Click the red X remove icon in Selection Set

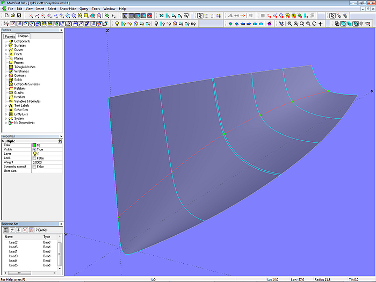tap(25, 230)
